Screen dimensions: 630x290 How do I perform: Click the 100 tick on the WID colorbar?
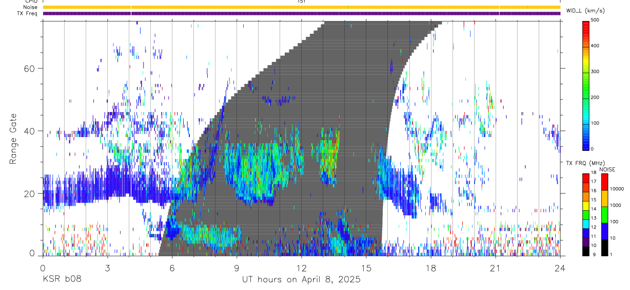click(x=595, y=123)
